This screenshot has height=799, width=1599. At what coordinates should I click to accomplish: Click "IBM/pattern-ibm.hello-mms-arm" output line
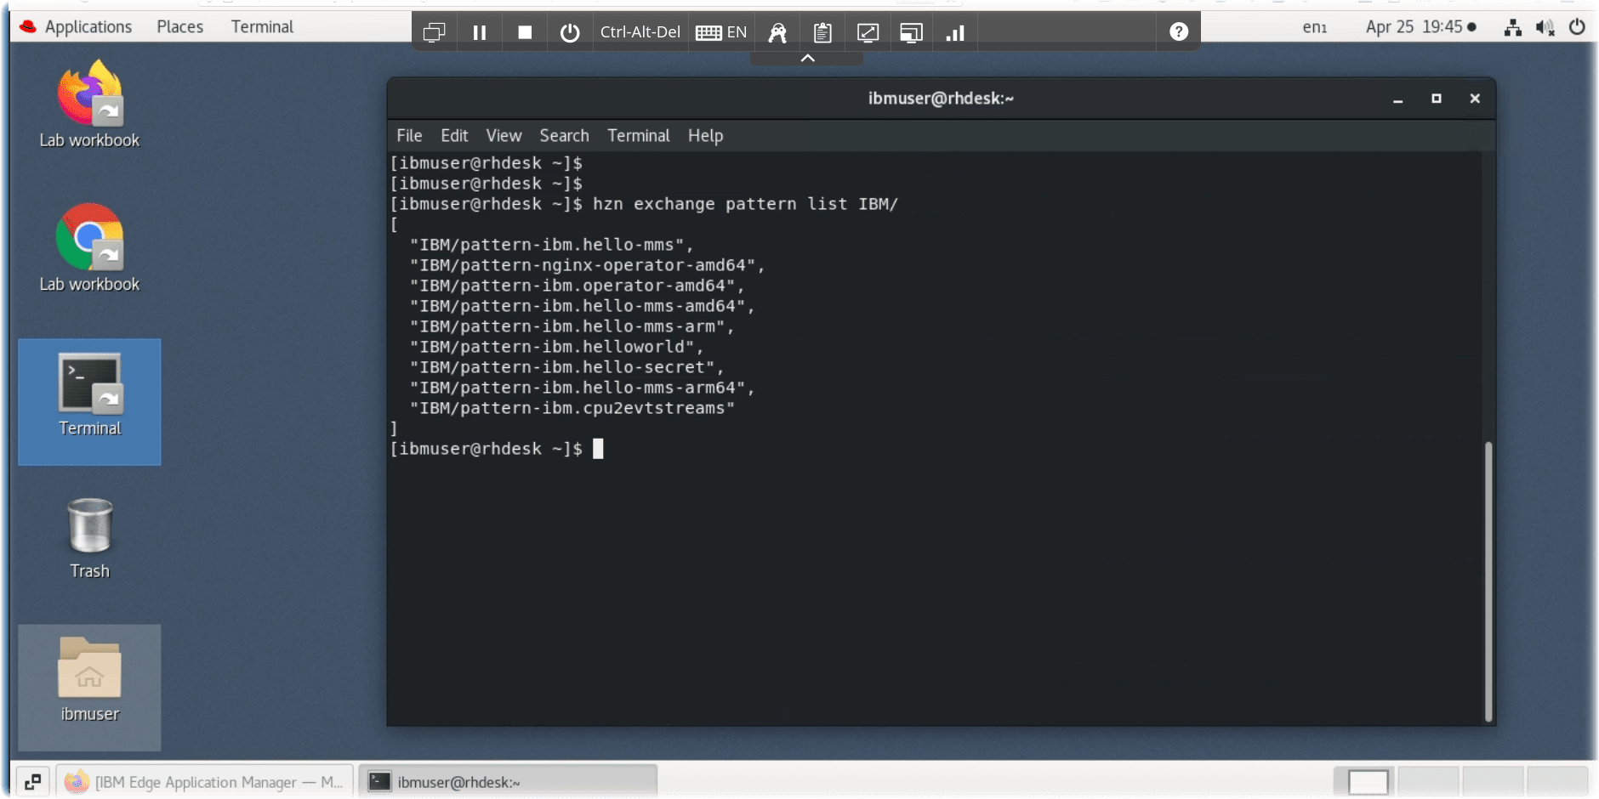(x=572, y=326)
